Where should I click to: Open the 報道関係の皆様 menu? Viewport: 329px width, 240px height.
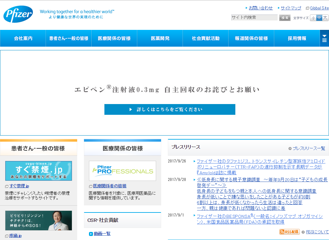click(x=251, y=38)
